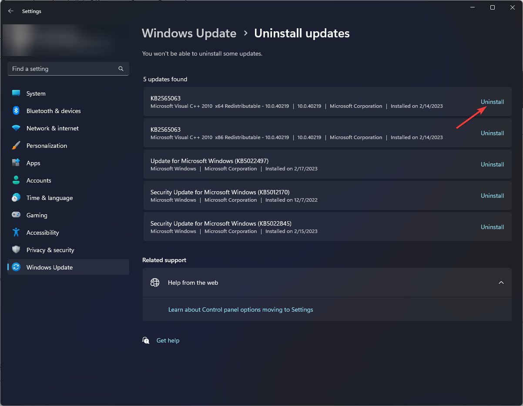
Task: Open Bluetooth & devices settings
Action: coord(68,111)
